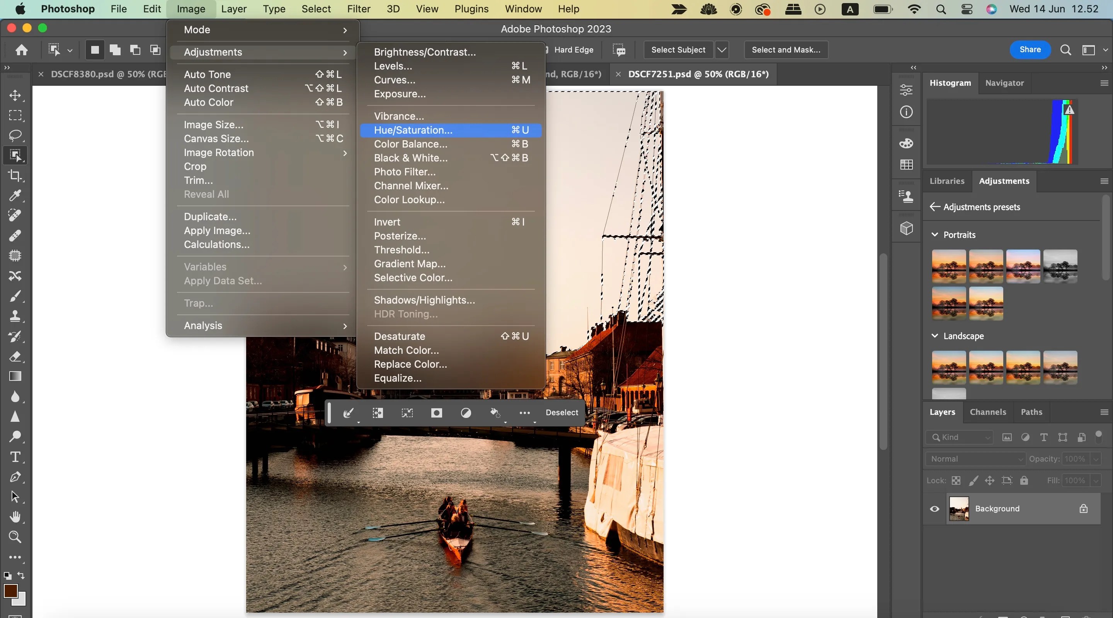Viewport: 1113px width, 618px height.
Task: Open the blend mode Normal dropdown
Action: [x=975, y=459]
